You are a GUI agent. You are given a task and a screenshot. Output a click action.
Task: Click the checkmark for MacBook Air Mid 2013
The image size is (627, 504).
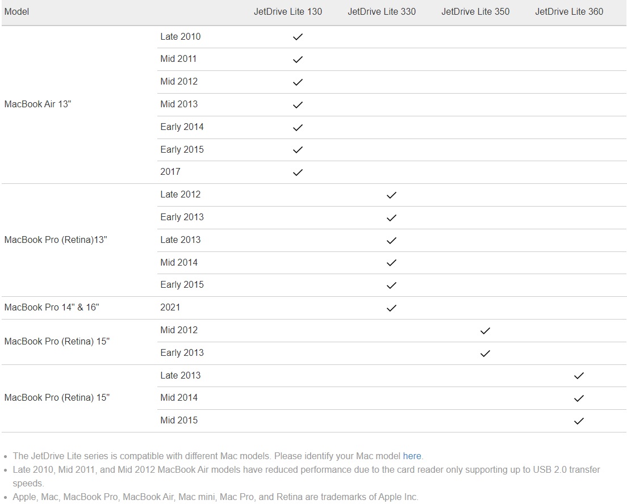[298, 105]
